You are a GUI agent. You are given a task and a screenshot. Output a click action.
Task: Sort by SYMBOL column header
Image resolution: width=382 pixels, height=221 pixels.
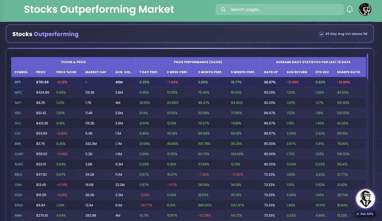pyautogui.click(x=21, y=72)
